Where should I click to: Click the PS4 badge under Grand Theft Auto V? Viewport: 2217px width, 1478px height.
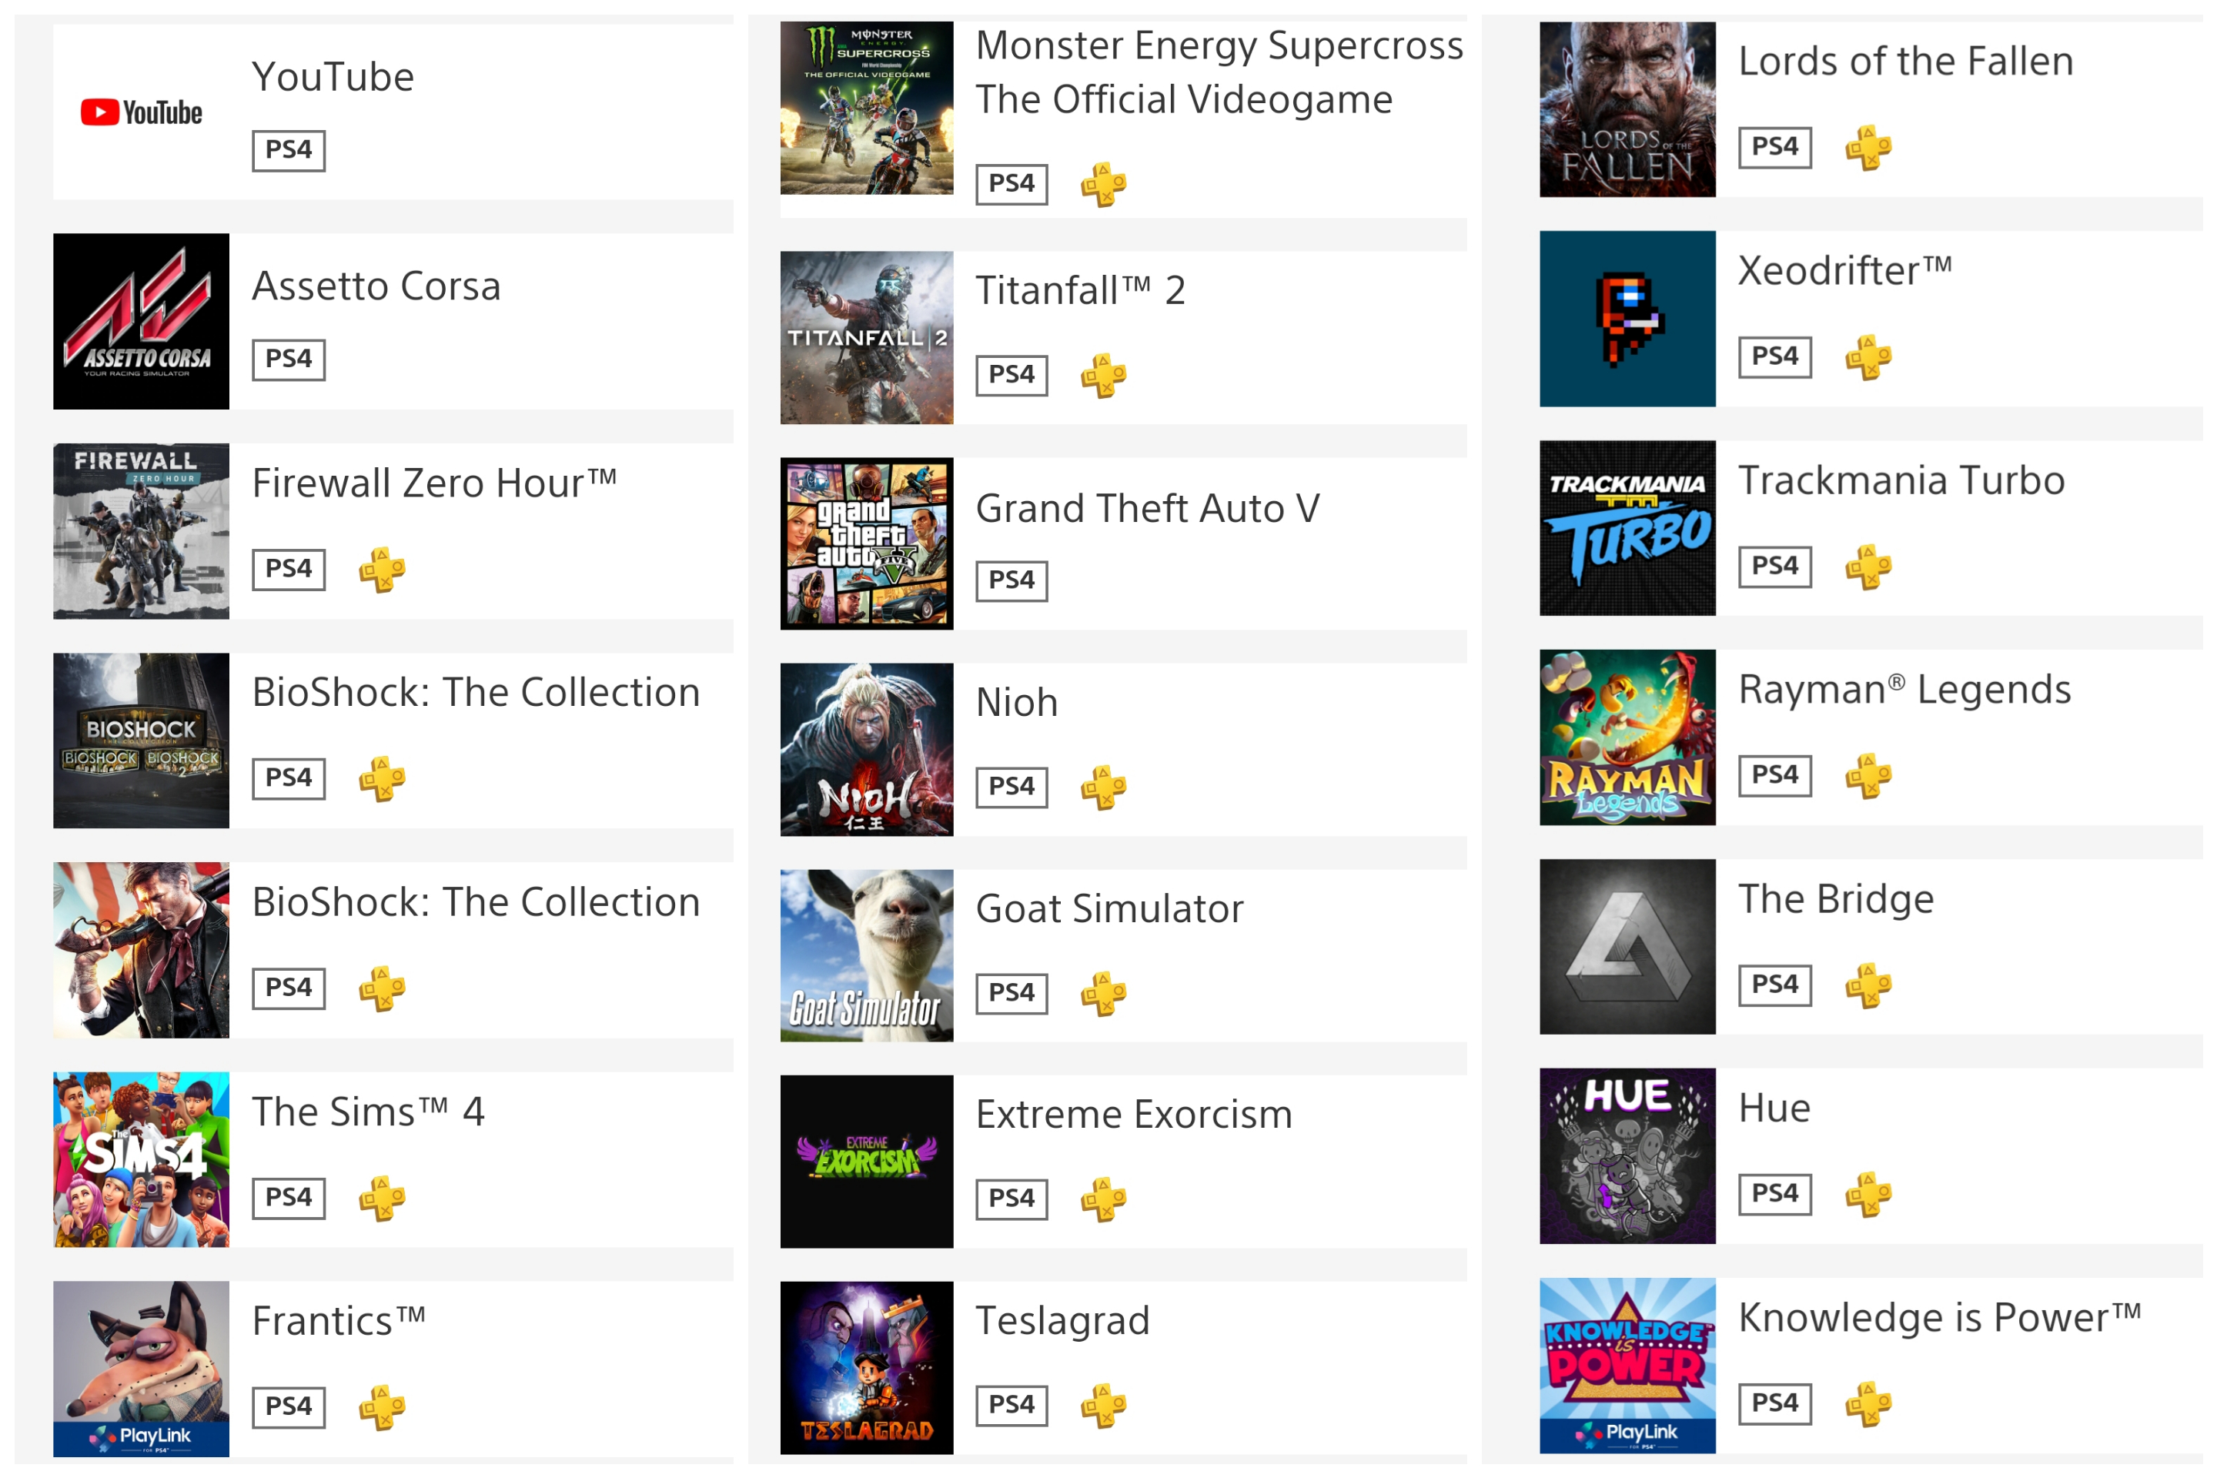click(1012, 580)
